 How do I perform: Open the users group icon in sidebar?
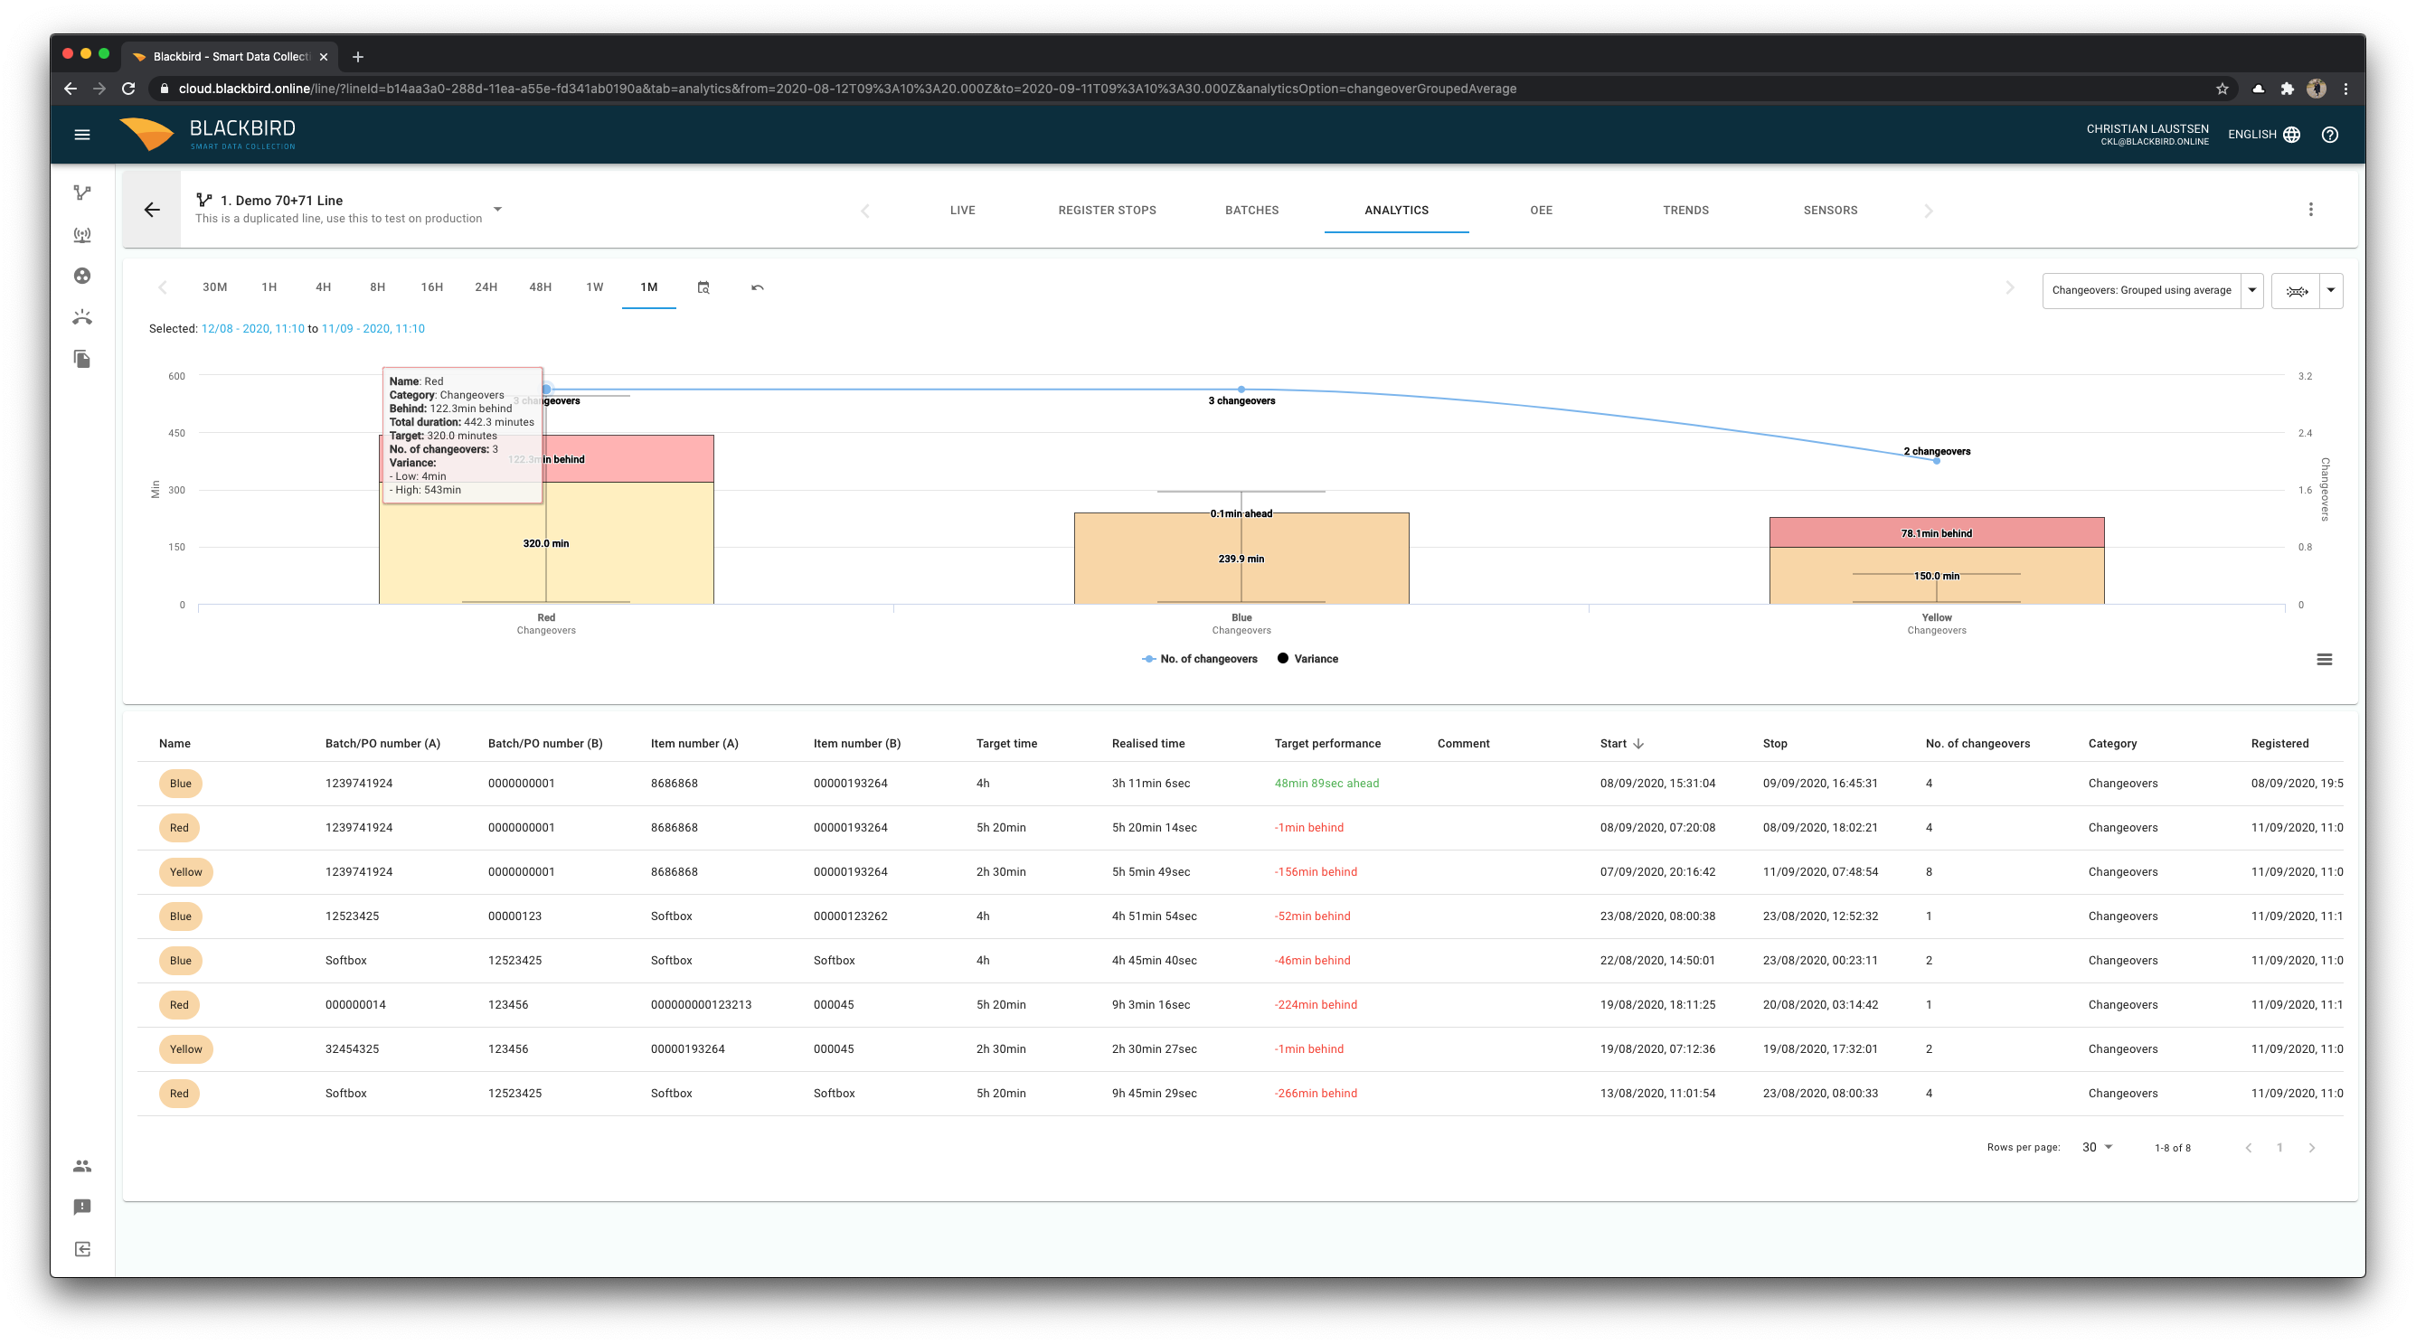[x=82, y=1166]
